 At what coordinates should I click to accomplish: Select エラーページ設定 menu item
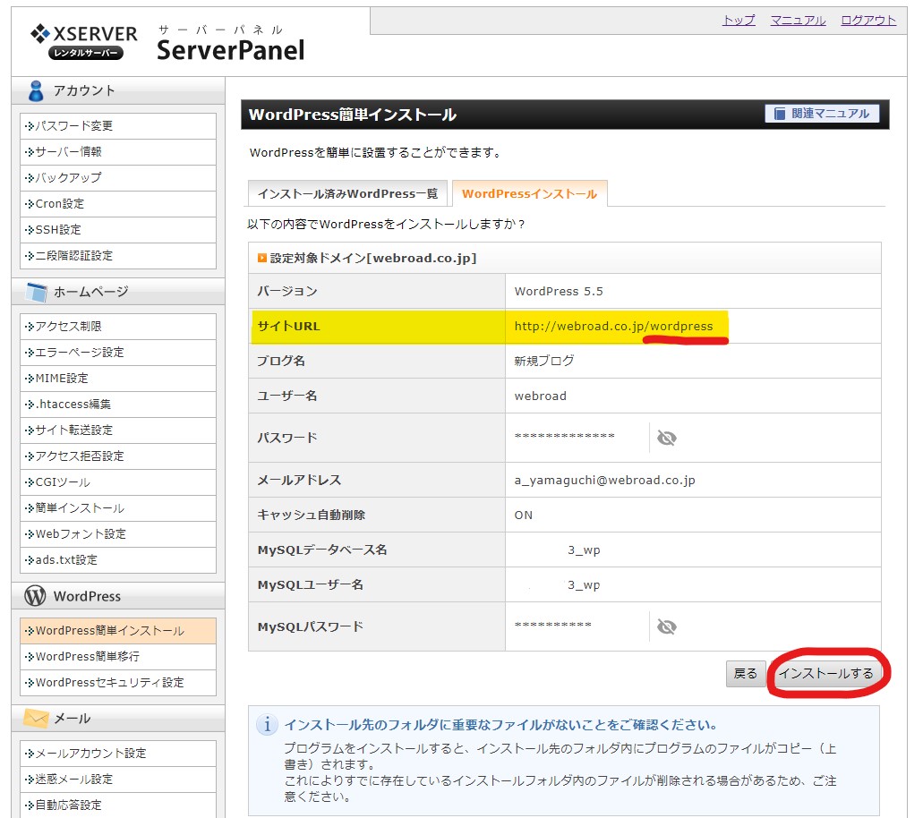[x=118, y=353]
